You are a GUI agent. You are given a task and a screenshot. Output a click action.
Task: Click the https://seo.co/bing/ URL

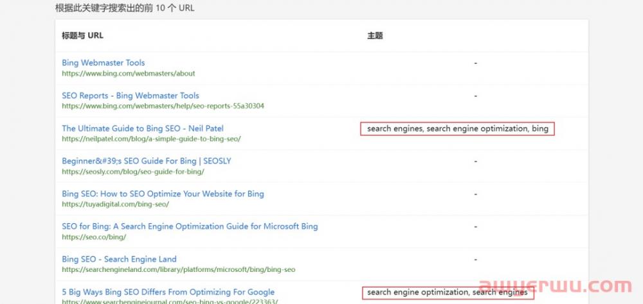[94, 237]
